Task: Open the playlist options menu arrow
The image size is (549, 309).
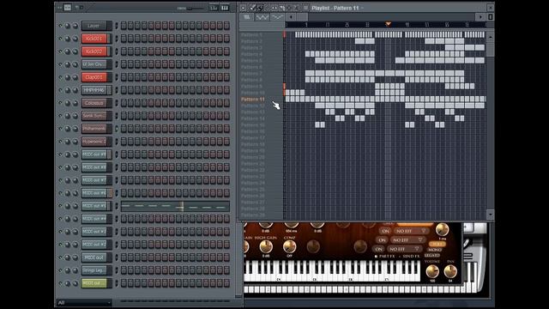Action: point(244,8)
